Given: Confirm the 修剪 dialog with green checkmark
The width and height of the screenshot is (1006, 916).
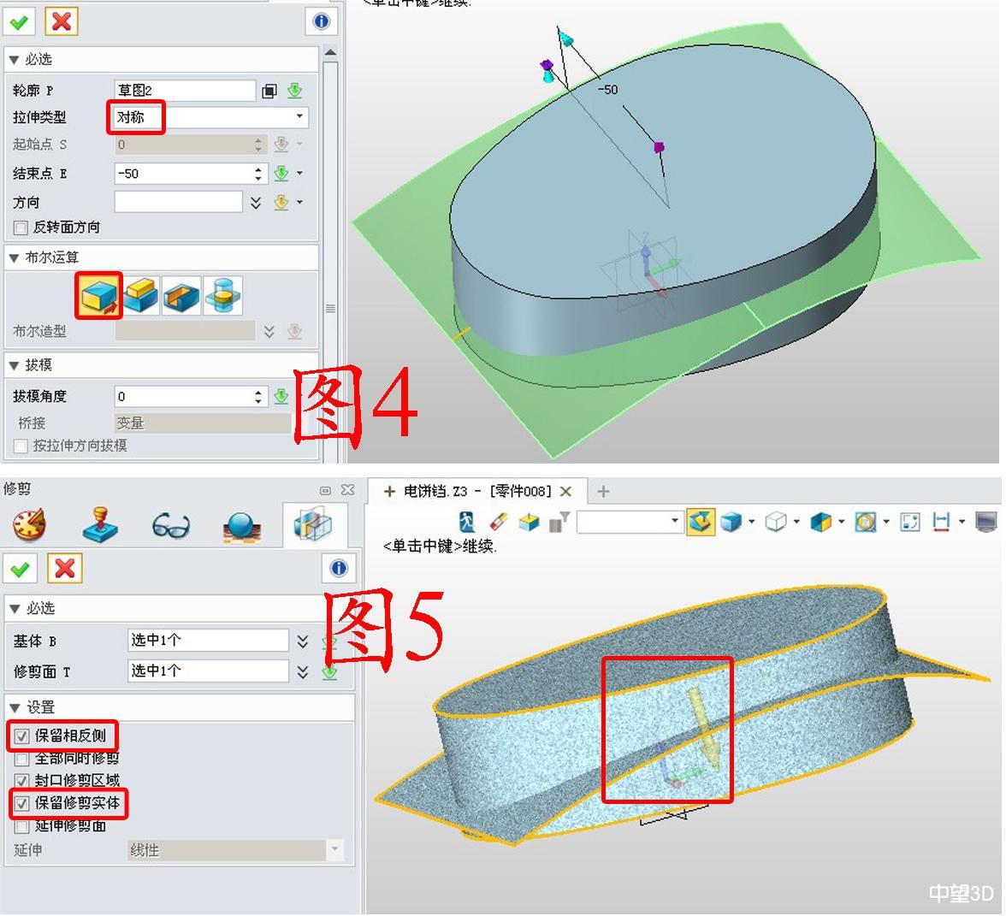Looking at the screenshot, I should point(21,568).
